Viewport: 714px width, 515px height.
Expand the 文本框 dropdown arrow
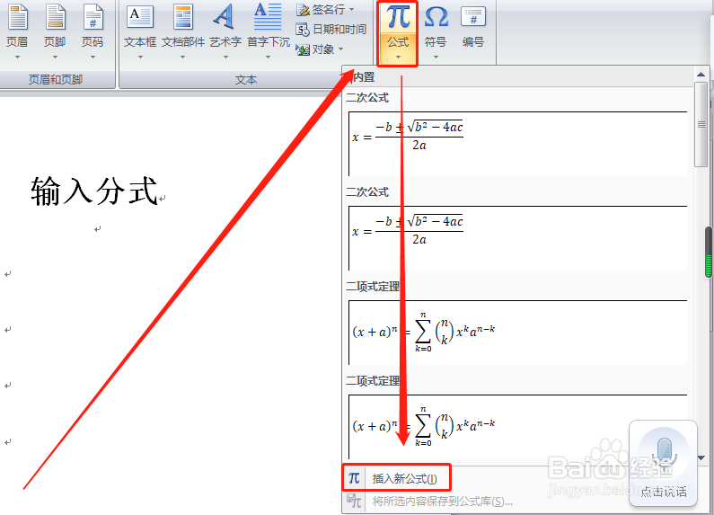[x=140, y=57]
